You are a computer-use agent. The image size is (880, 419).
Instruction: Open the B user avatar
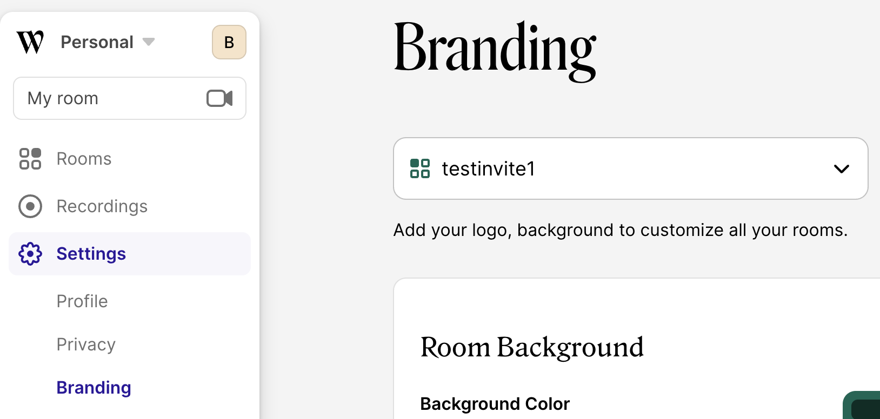point(229,42)
